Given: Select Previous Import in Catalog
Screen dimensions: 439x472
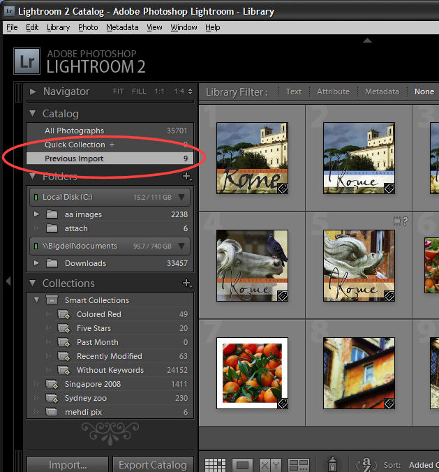Looking at the screenshot, I should [x=110, y=158].
